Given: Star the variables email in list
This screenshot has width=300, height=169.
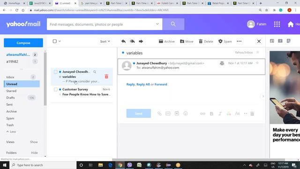Looking at the screenshot, I should tap(60, 77).
